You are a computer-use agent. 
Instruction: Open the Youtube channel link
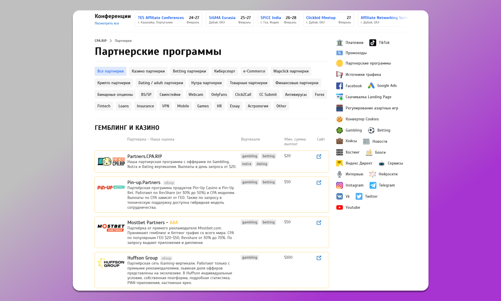click(348, 207)
